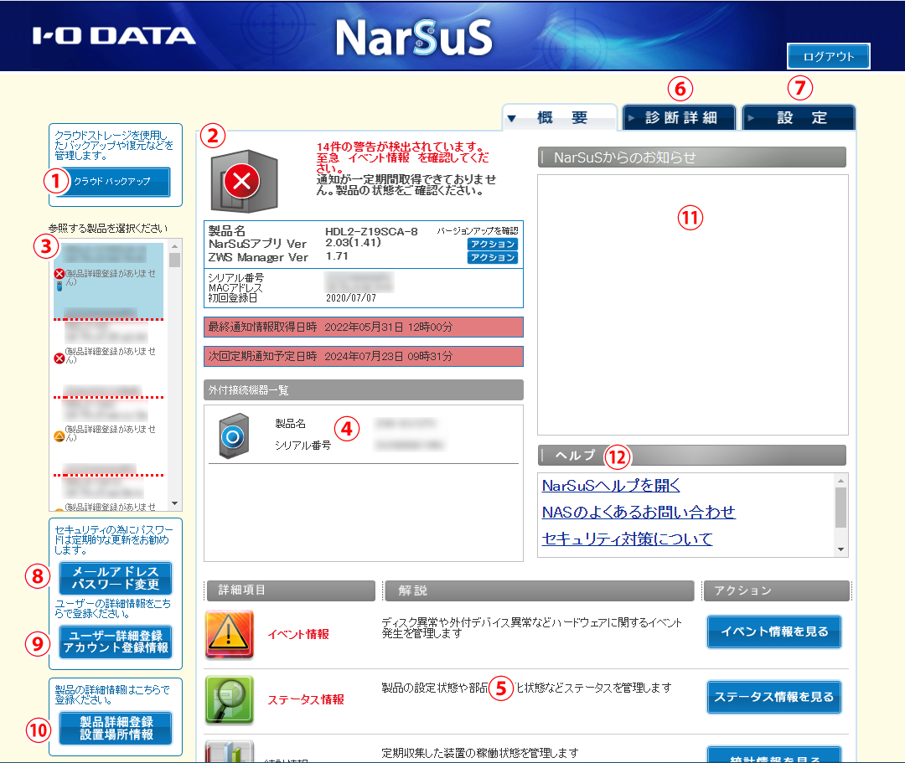Click the 最終通知情報取得日時 row

coord(364,327)
